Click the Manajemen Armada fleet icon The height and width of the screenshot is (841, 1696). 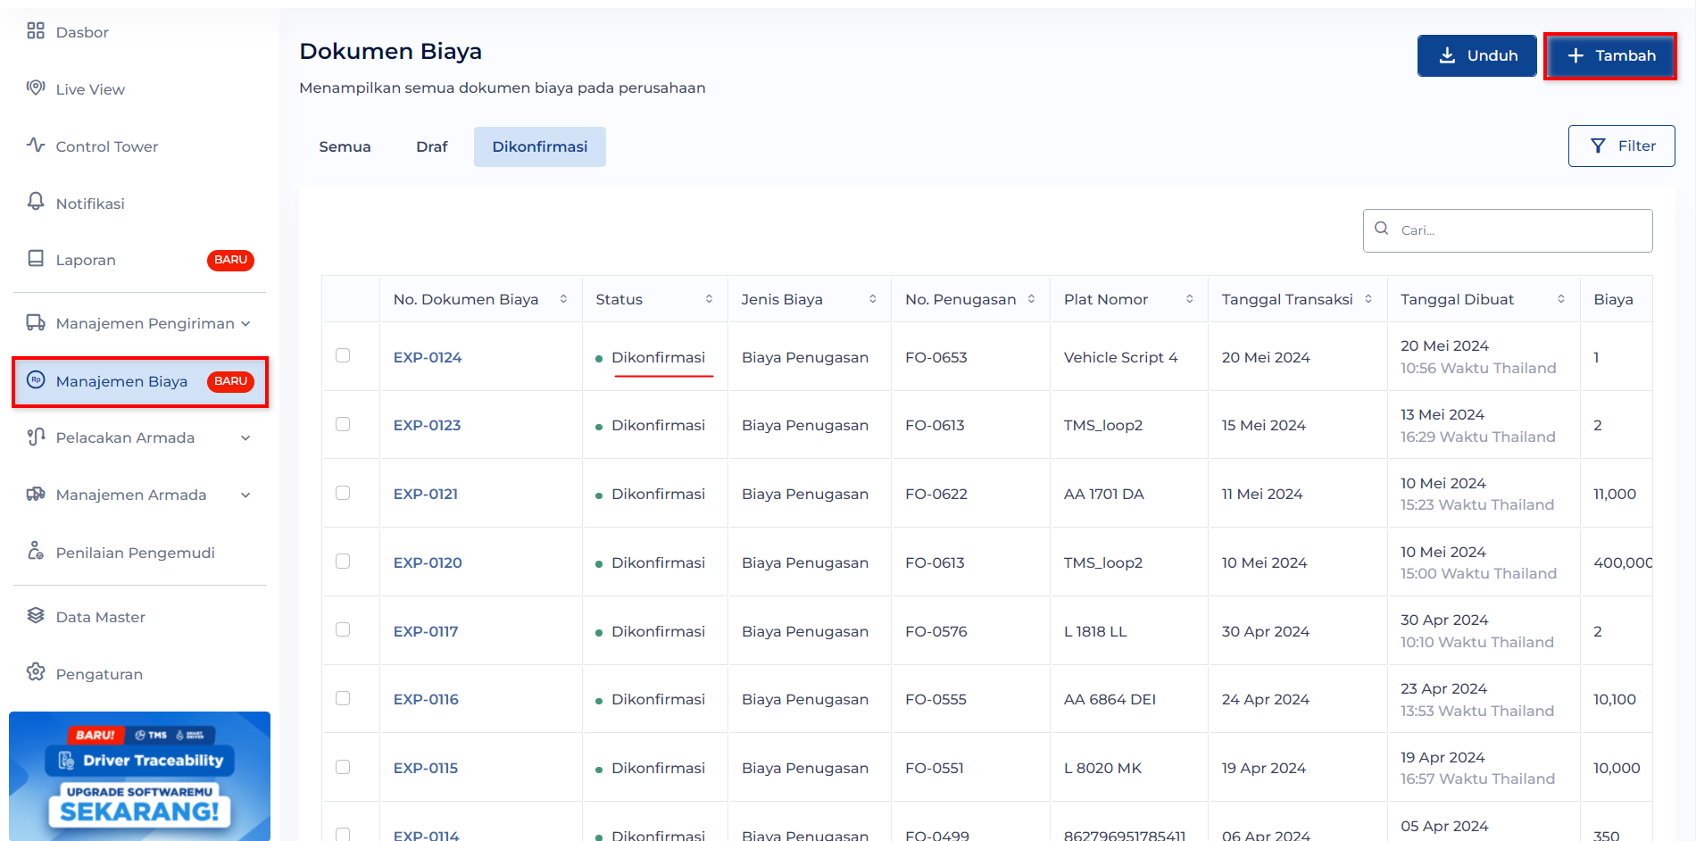click(36, 494)
